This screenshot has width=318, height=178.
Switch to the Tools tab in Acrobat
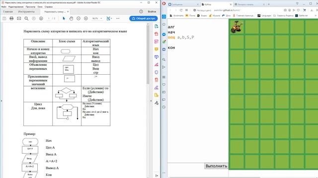tap(26, 11)
